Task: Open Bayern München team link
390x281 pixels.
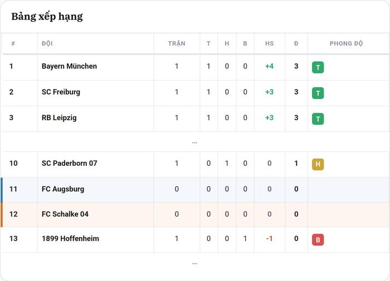Action: [69, 66]
